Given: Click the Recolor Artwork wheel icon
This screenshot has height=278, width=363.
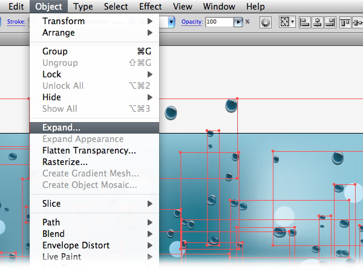Looking at the screenshot, I should [x=265, y=22].
